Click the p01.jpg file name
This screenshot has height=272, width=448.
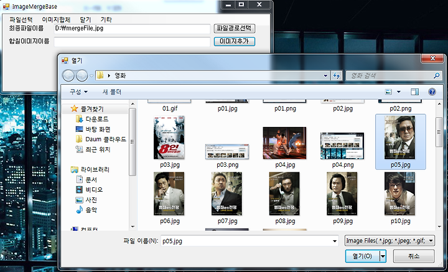pos(228,108)
